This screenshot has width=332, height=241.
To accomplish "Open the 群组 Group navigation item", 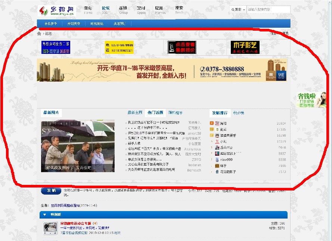I will click(123, 10).
